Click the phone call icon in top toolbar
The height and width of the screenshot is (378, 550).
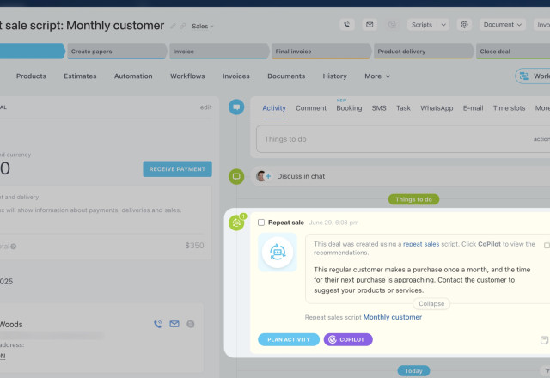click(346, 25)
